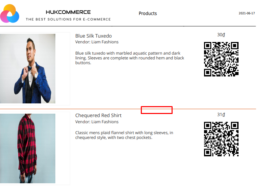Click the 31₫ price label
The width and height of the screenshot is (257, 186).
(x=221, y=115)
